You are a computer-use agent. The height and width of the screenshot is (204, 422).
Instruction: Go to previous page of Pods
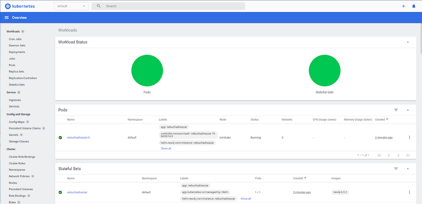(x=389, y=155)
